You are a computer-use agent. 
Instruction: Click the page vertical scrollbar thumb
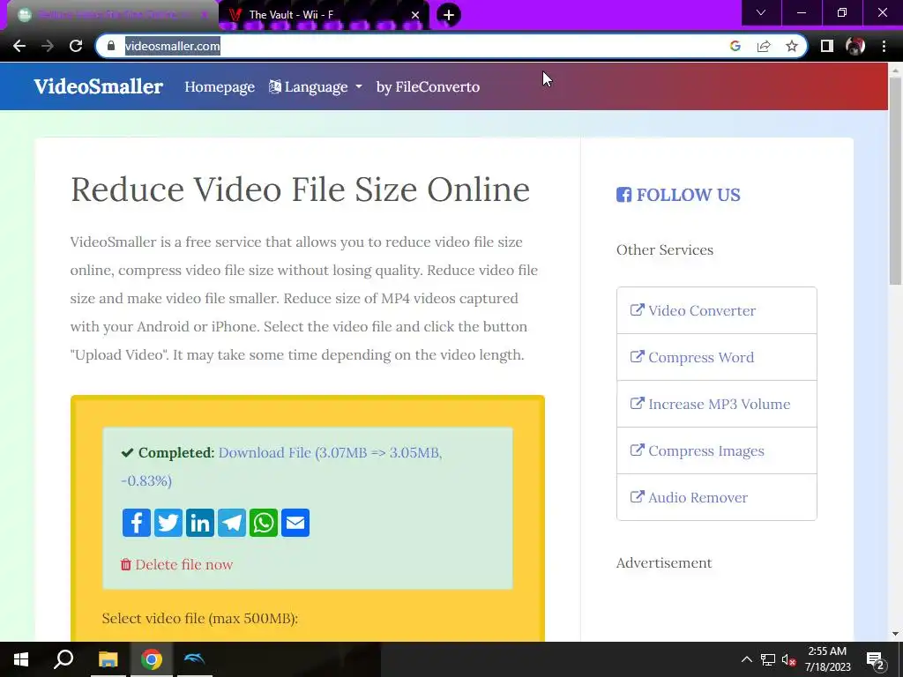pos(895,180)
